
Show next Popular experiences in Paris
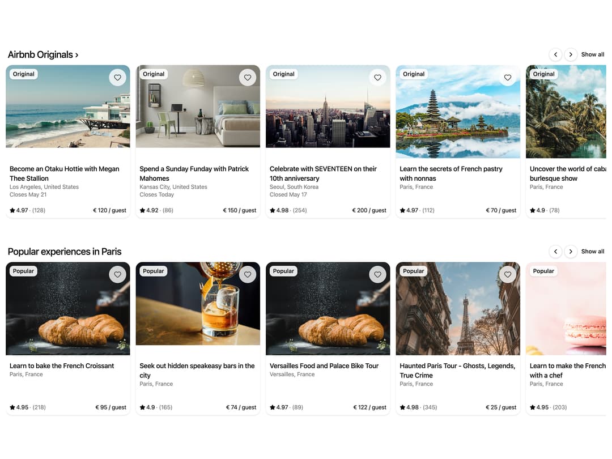pos(571,252)
